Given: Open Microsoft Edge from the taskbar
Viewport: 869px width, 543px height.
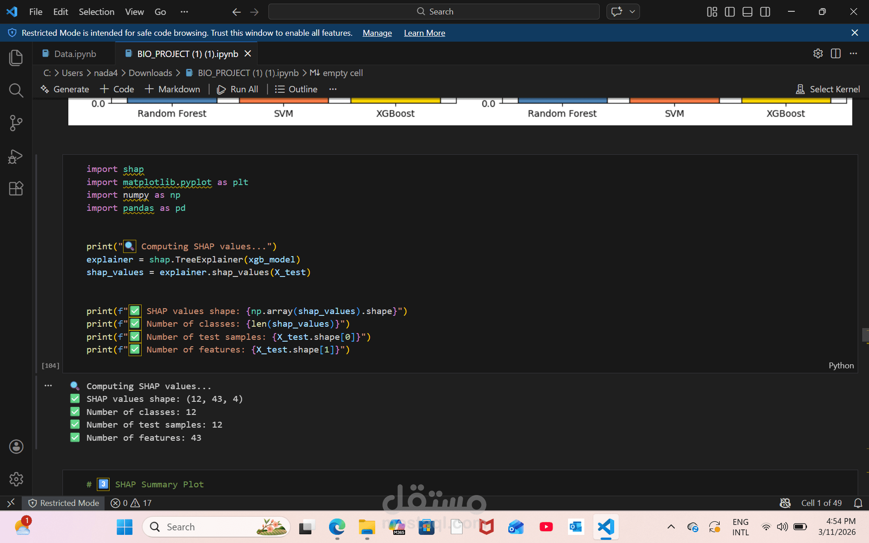Looking at the screenshot, I should point(337,527).
